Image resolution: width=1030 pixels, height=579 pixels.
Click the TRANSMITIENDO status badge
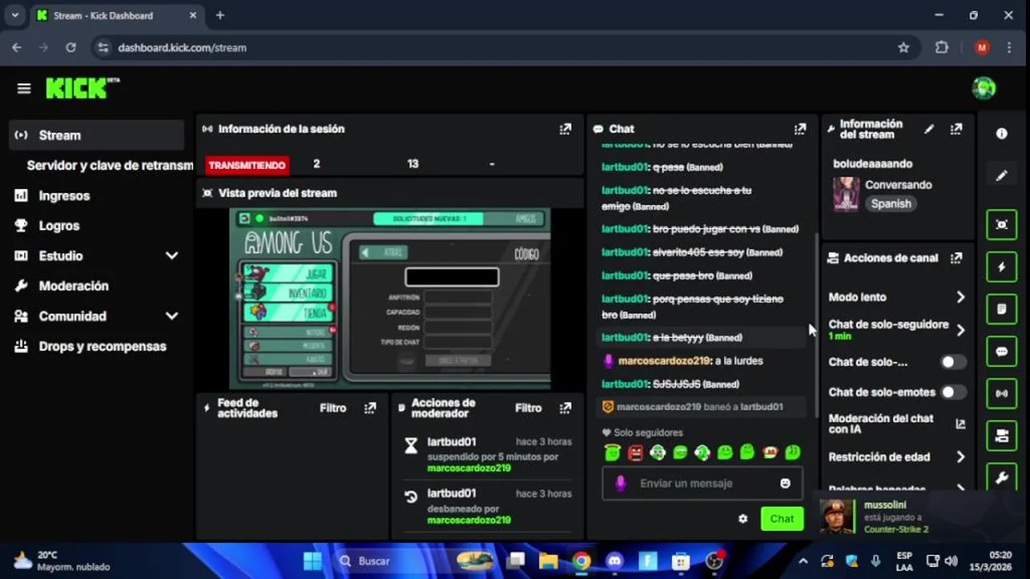(247, 165)
